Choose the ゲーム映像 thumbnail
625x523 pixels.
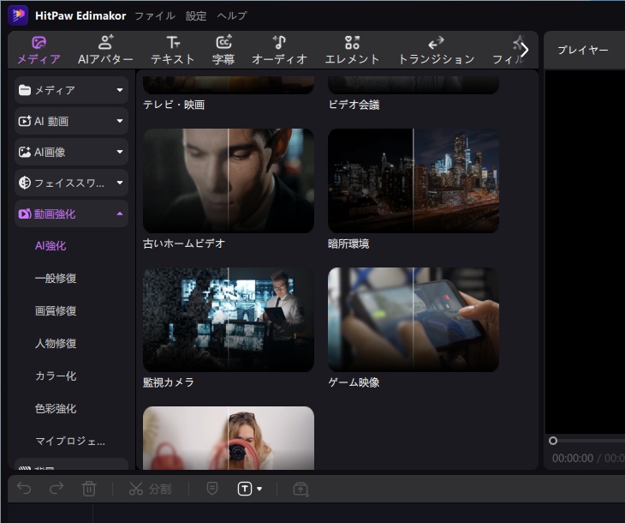pos(414,320)
